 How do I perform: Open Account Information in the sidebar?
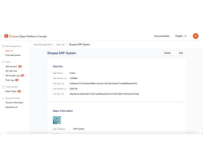point(14,103)
